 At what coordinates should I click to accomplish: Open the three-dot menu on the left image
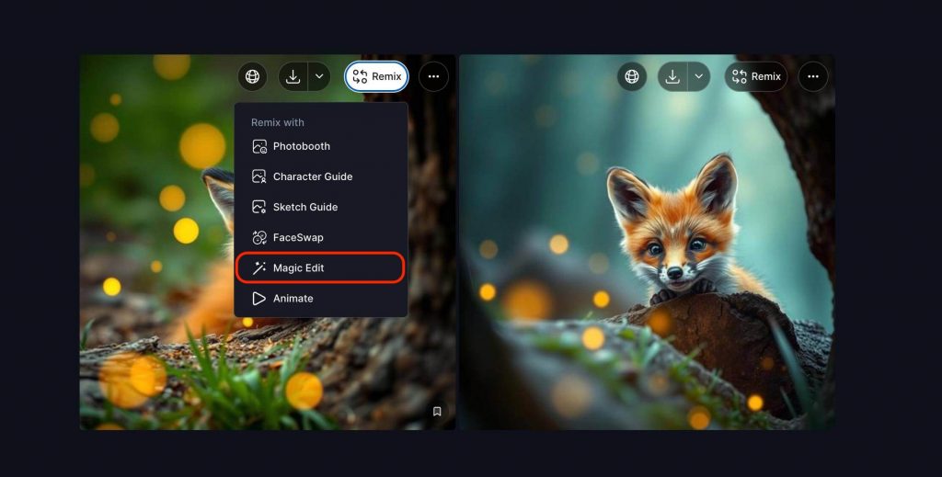[x=433, y=77]
